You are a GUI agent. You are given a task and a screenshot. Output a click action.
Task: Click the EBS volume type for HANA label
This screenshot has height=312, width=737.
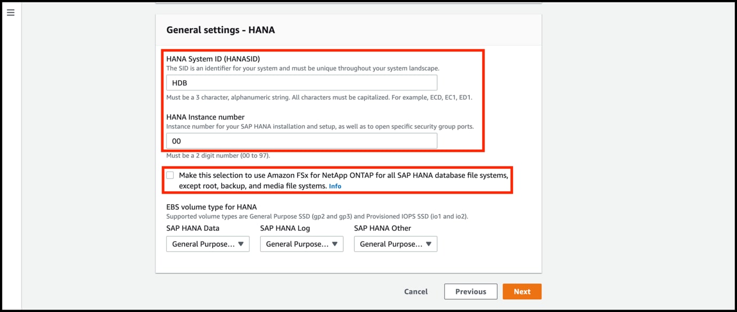[x=211, y=207]
